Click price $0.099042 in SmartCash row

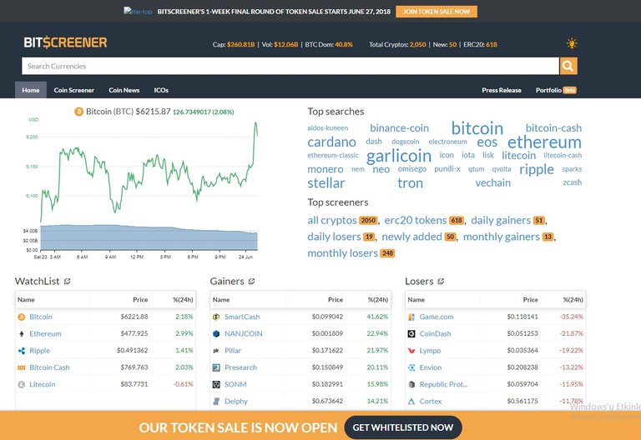tap(327, 317)
